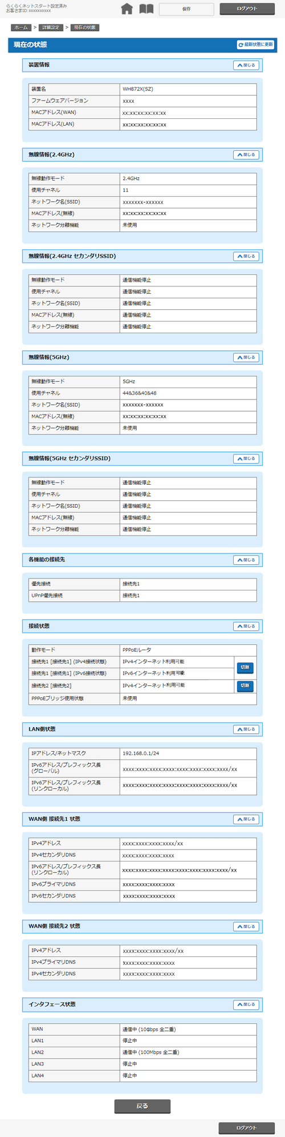Open the manual book icon
285x1137 pixels.
tap(146, 9)
